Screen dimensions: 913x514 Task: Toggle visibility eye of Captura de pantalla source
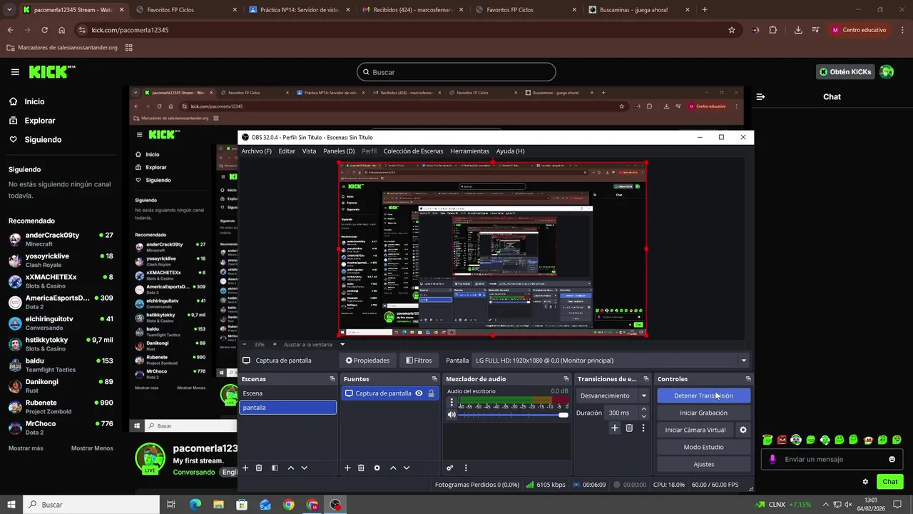419,393
